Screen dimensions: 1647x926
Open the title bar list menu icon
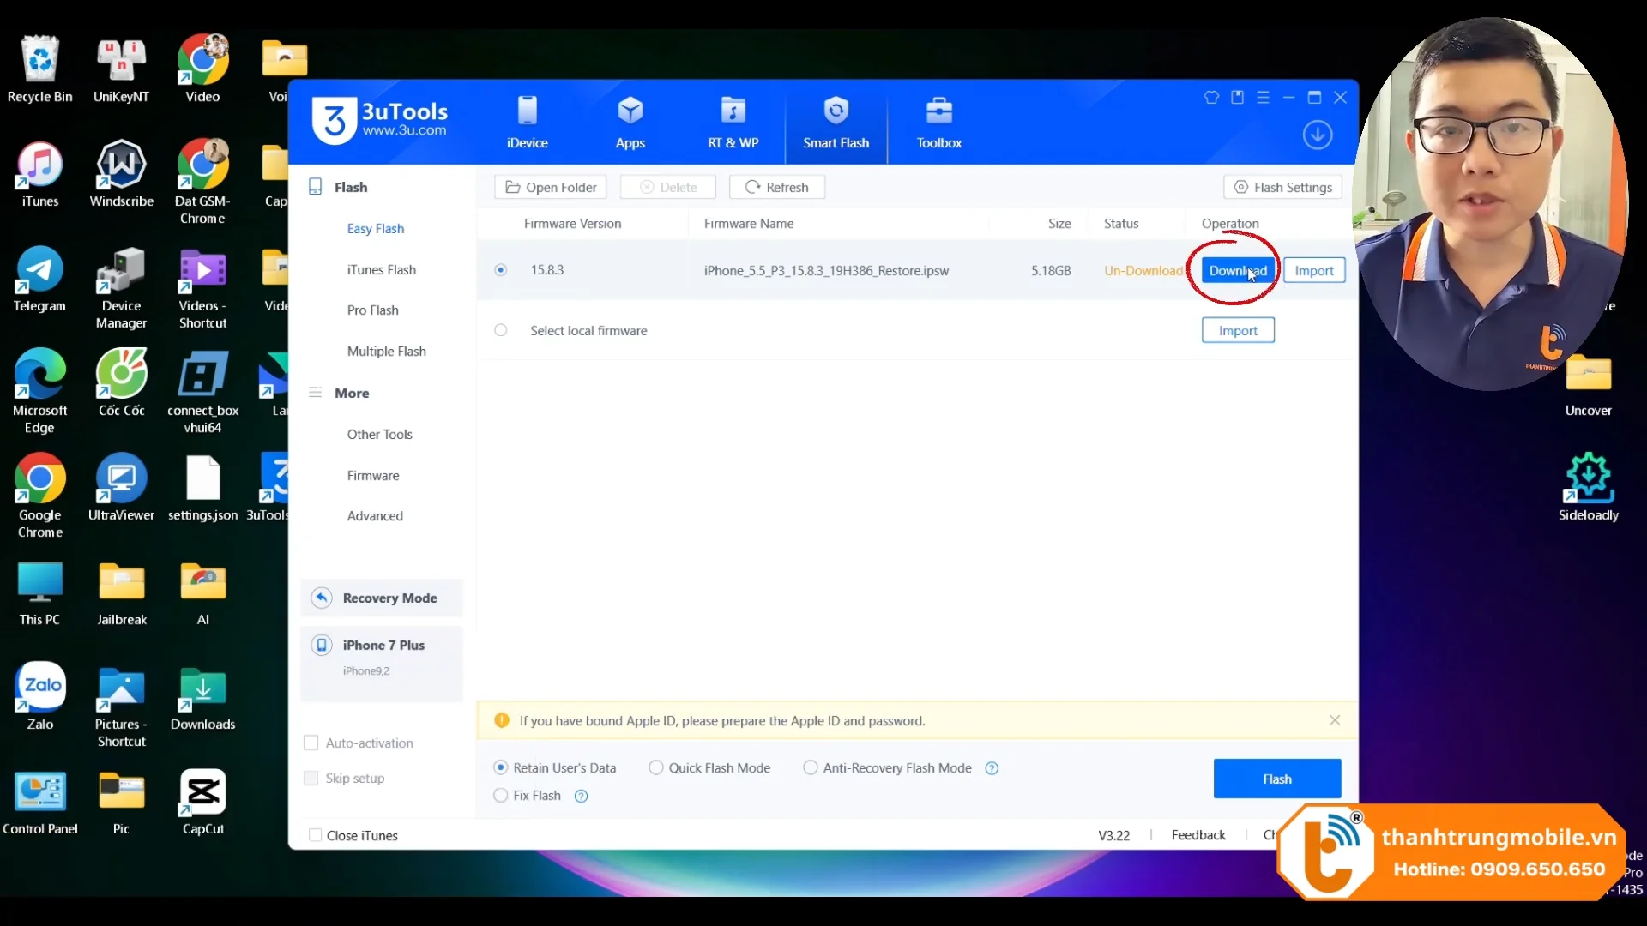(x=1263, y=98)
